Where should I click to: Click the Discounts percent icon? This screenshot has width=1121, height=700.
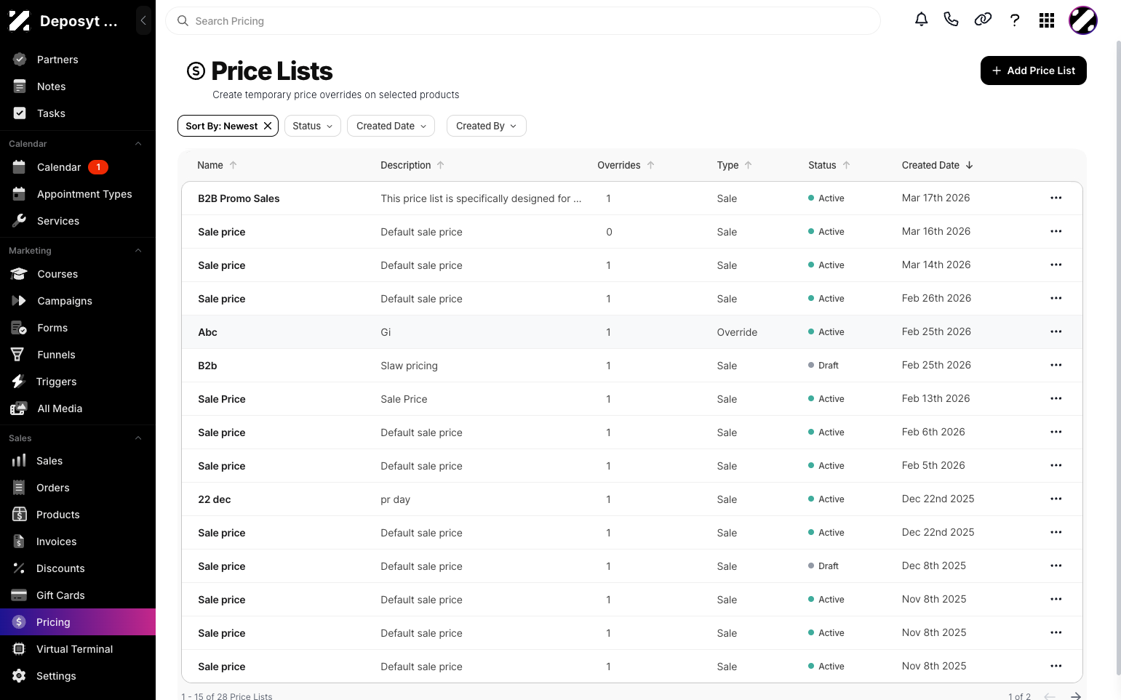(x=19, y=568)
